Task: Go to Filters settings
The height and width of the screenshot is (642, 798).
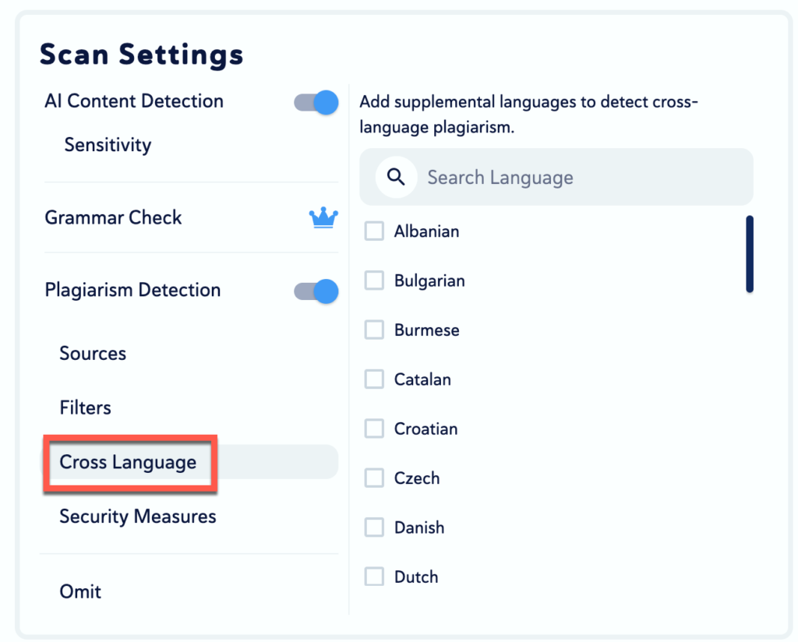Action: pos(86,407)
